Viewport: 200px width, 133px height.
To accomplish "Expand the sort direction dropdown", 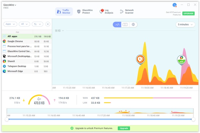I will (x=38, y=24).
